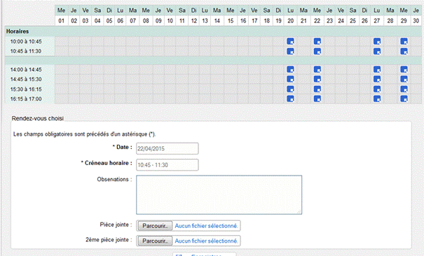Choose the 16:15 à 17:00 slot on Wednesday 22
This screenshot has height=256, width=424.
coord(317,99)
